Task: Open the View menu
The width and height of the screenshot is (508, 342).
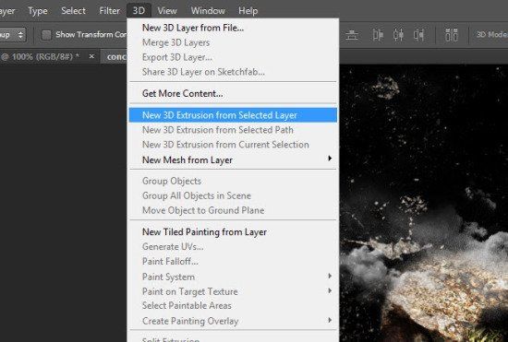Action: pyautogui.click(x=167, y=11)
